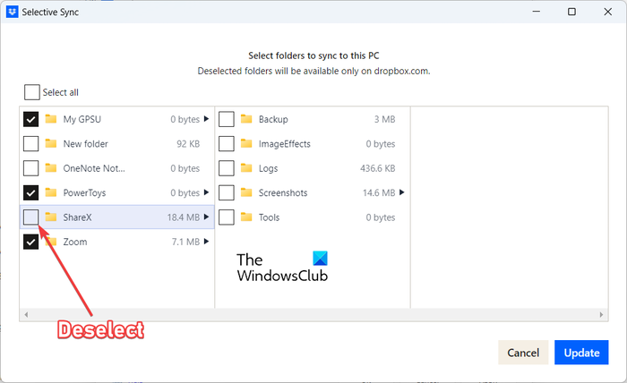Minimize the Selective Sync window
The width and height of the screenshot is (627, 383).
click(537, 12)
